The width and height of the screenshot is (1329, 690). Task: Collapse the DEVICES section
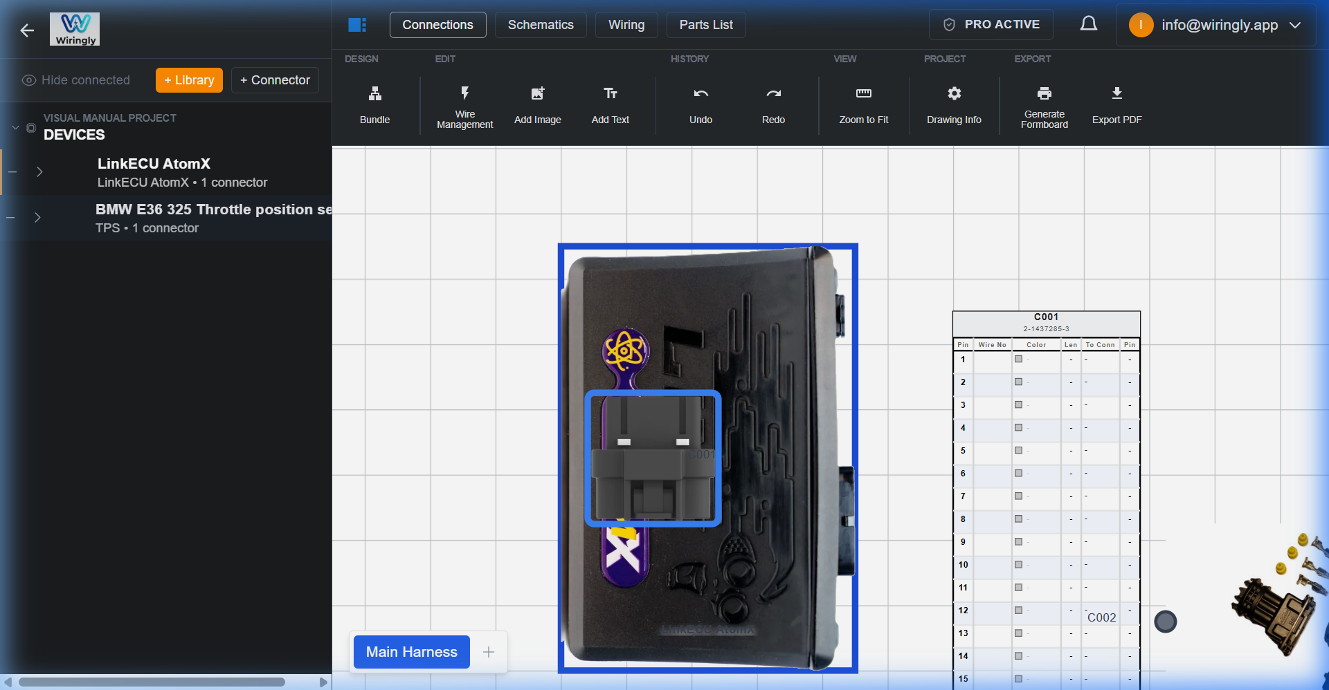[x=15, y=128]
